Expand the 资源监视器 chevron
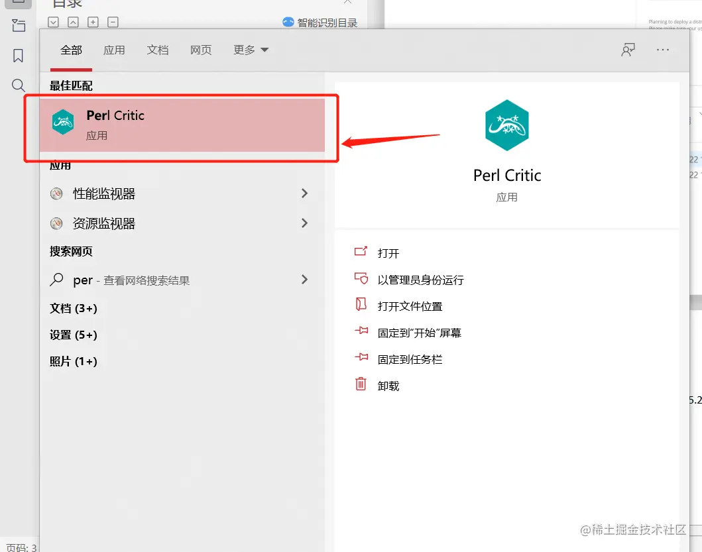The height and width of the screenshot is (552, 702). (304, 223)
